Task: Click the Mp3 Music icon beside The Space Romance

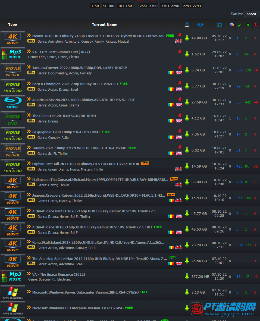Action: coord(13,276)
